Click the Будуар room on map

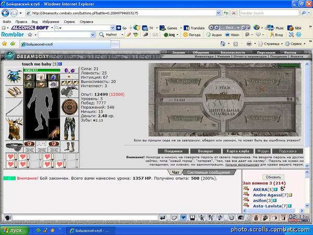tap(183, 81)
